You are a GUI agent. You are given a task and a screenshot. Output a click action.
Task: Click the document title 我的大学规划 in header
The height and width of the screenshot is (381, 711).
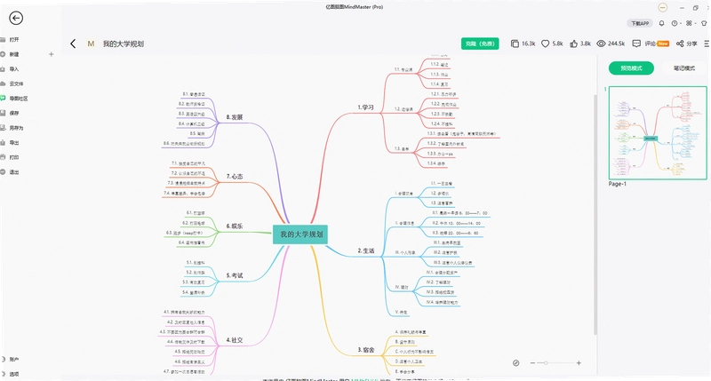pyautogui.click(x=123, y=44)
